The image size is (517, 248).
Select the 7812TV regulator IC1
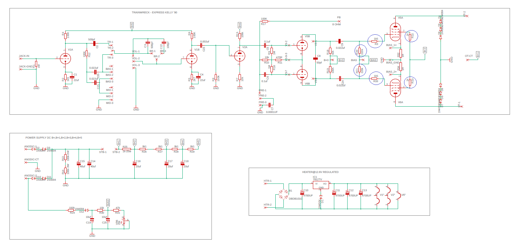pos(321,185)
